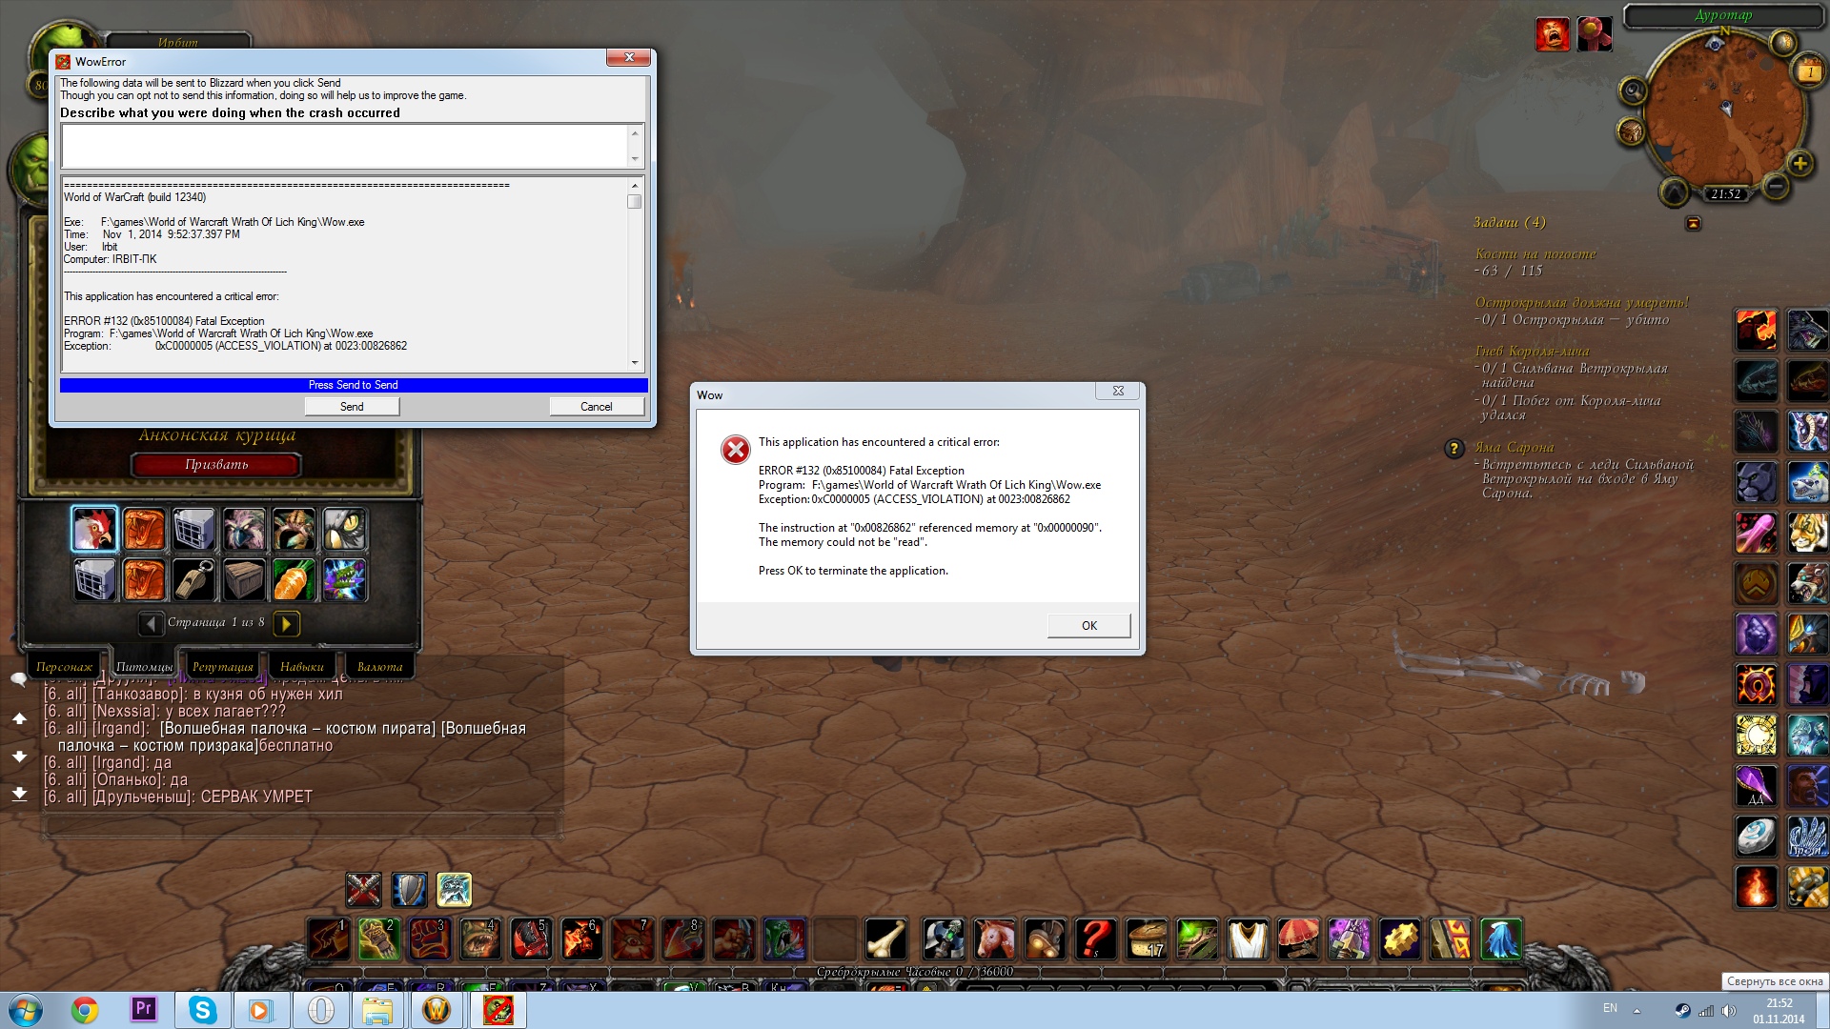Open the Питомцы tab
The height and width of the screenshot is (1029, 1830).
click(144, 666)
